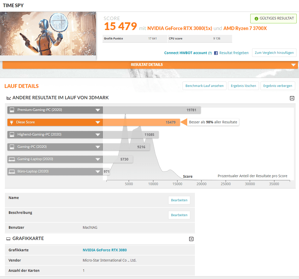Click the Besser als 98% aller Resultate label
The height and width of the screenshot is (279, 299).
213,122
